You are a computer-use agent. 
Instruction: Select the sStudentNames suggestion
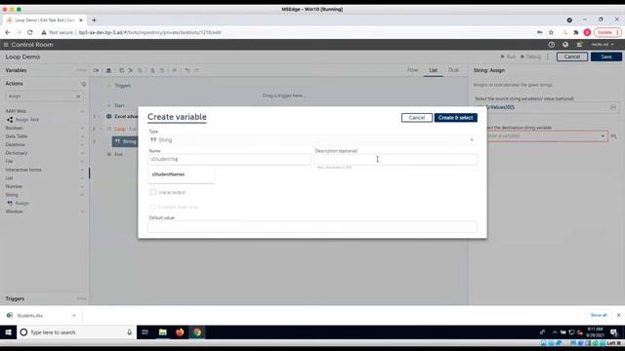(x=168, y=175)
